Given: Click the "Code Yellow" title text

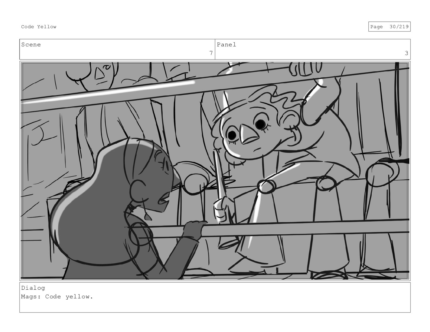Looking at the screenshot, I should [x=39, y=27].
